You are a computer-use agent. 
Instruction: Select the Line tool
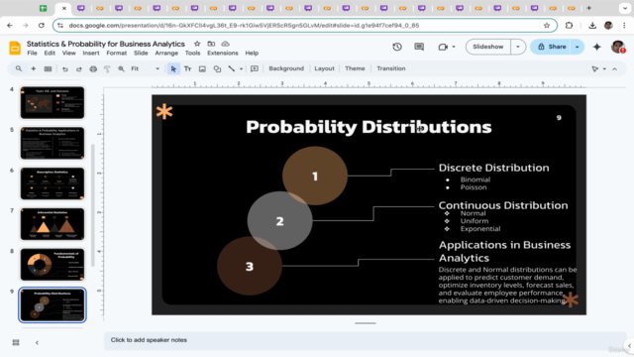[x=231, y=68]
